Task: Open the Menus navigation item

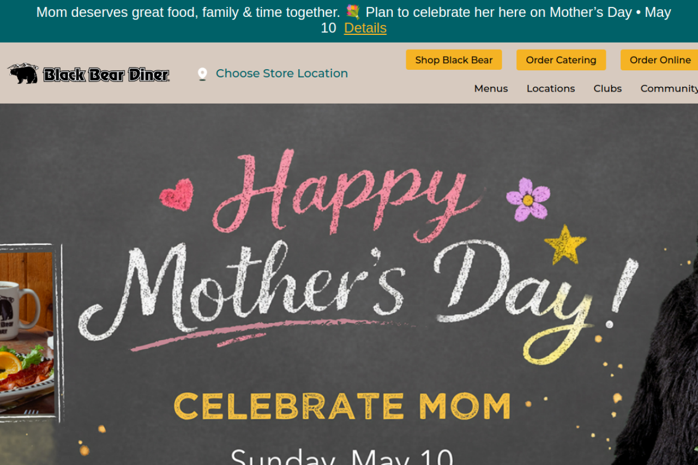Action: pyautogui.click(x=491, y=88)
